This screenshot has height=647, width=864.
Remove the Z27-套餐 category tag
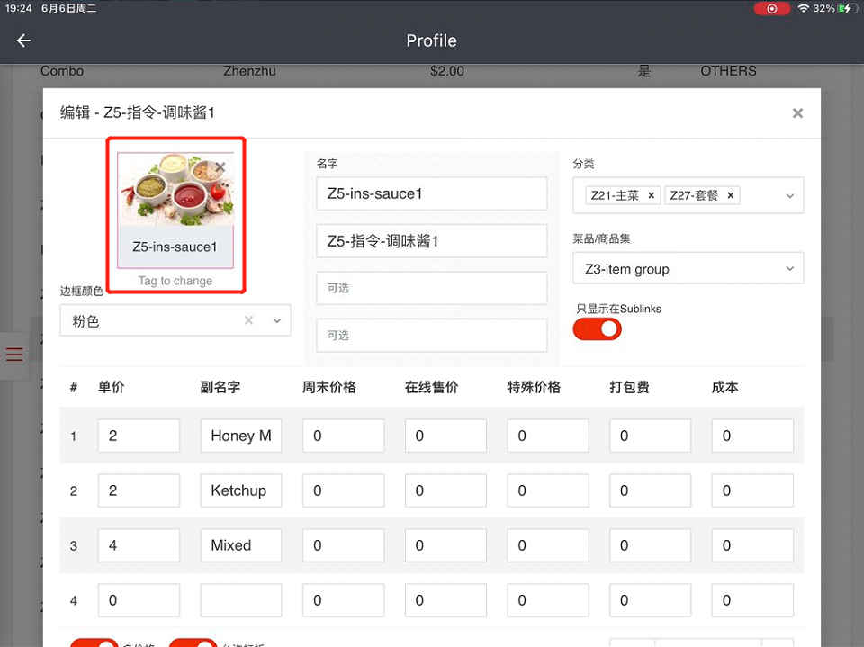tap(731, 195)
